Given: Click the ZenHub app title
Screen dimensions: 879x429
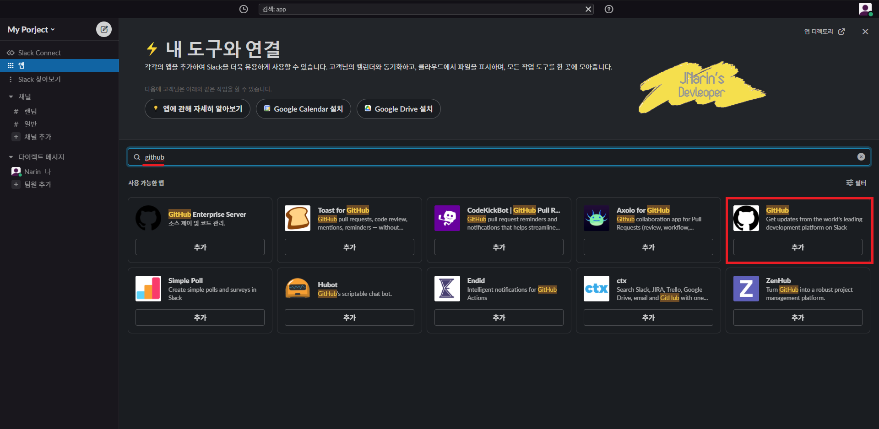Looking at the screenshot, I should tap(778, 281).
